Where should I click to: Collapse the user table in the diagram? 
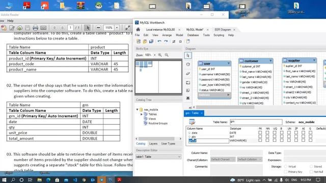(x=229, y=63)
